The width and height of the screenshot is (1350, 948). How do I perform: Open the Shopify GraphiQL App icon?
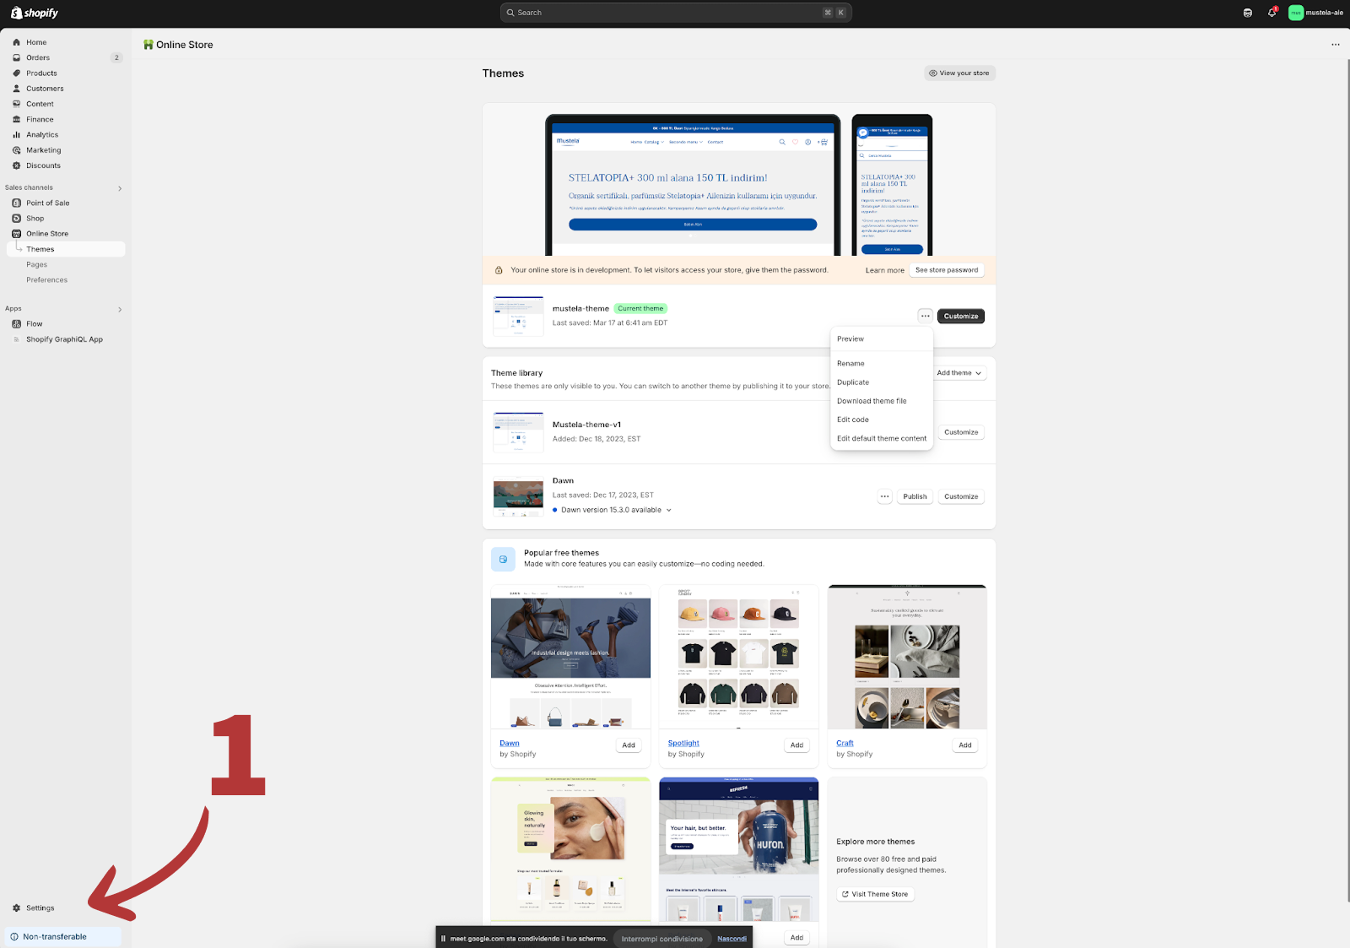(16, 339)
